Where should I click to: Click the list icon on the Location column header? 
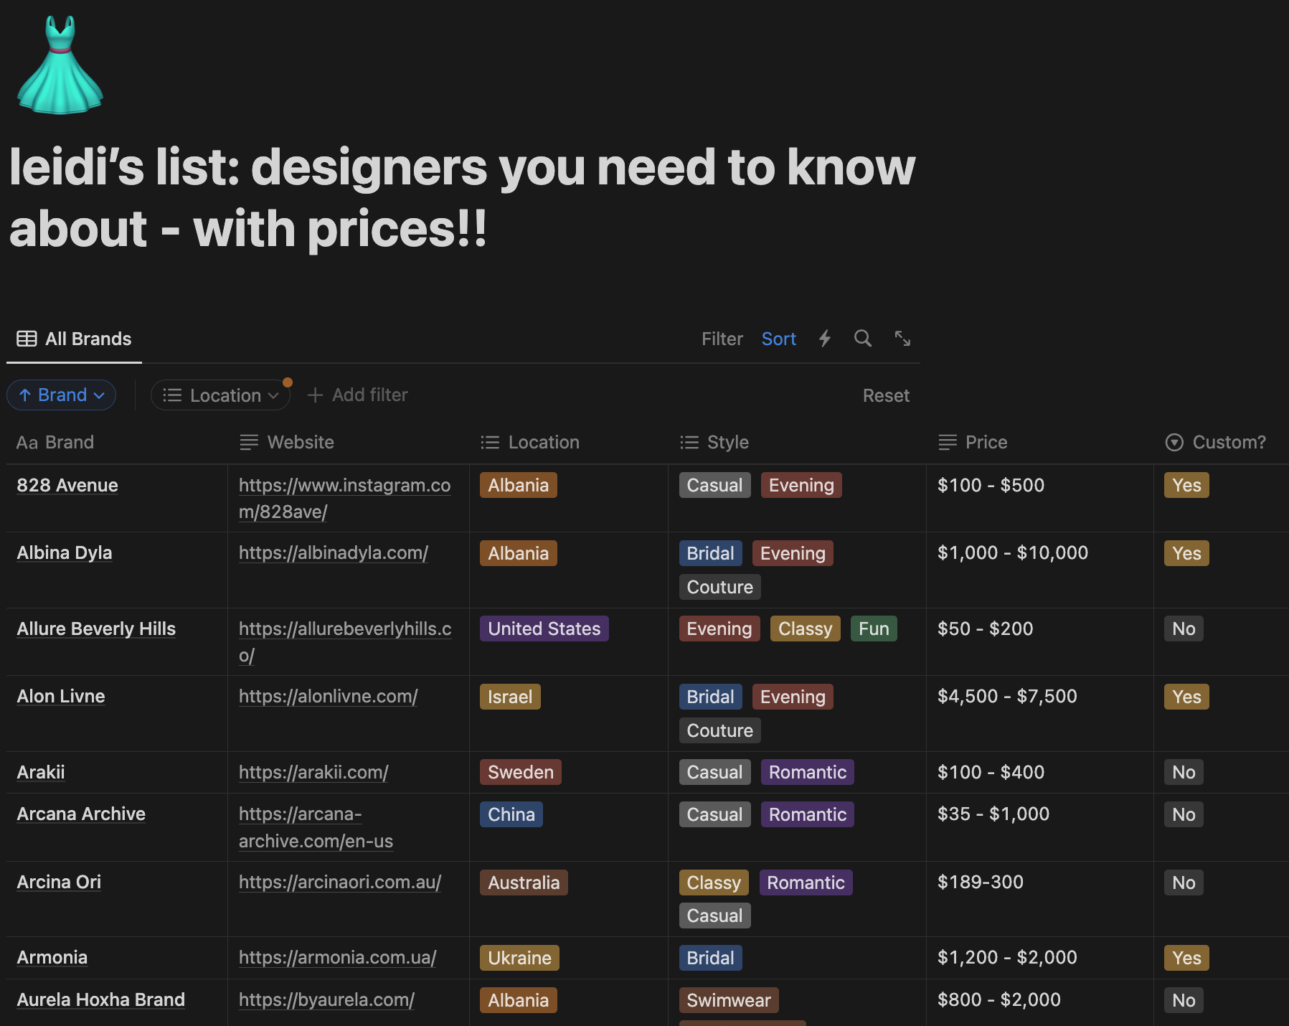[489, 442]
